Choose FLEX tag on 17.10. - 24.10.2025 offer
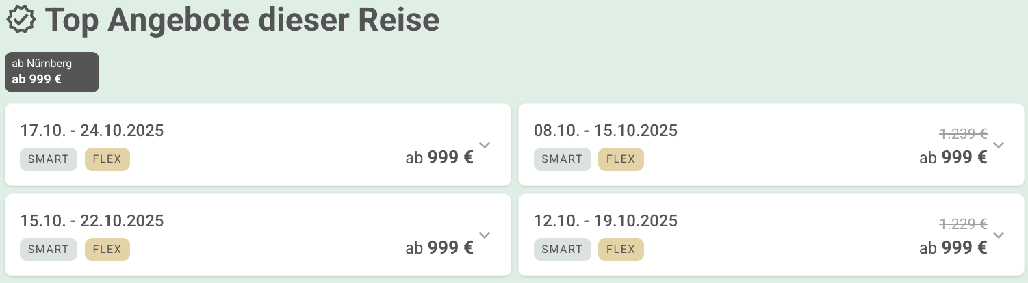1028x283 pixels. [107, 159]
